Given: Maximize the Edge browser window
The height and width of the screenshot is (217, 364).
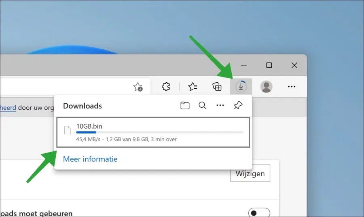Looking at the screenshot, I should [x=269, y=65].
